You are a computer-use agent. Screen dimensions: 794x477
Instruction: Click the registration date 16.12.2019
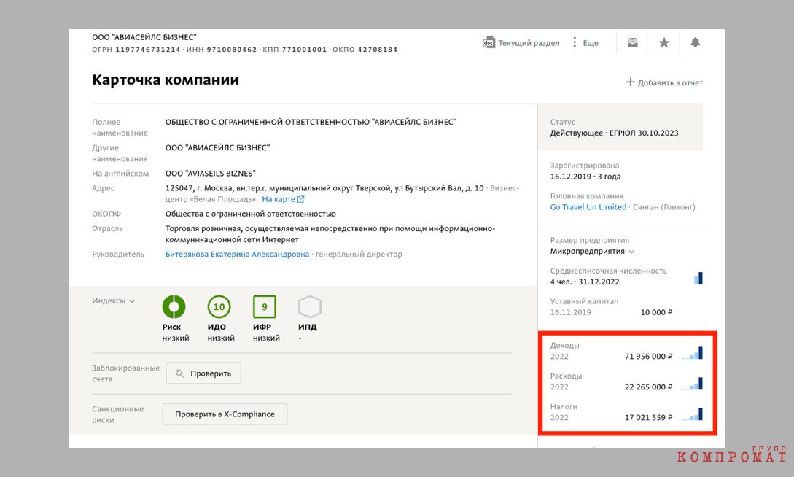(x=571, y=177)
